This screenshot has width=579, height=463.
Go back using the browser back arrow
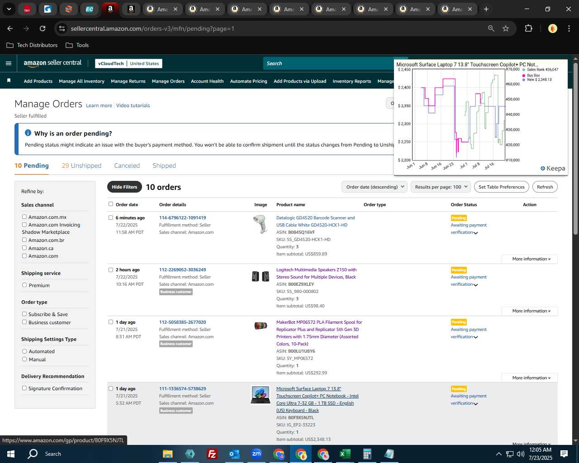coord(10,28)
